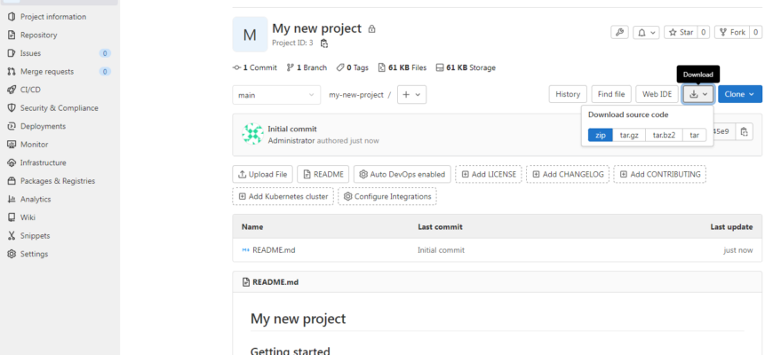Download source code as tar
The image size is (773, 355).
click(x=694, y=135)
